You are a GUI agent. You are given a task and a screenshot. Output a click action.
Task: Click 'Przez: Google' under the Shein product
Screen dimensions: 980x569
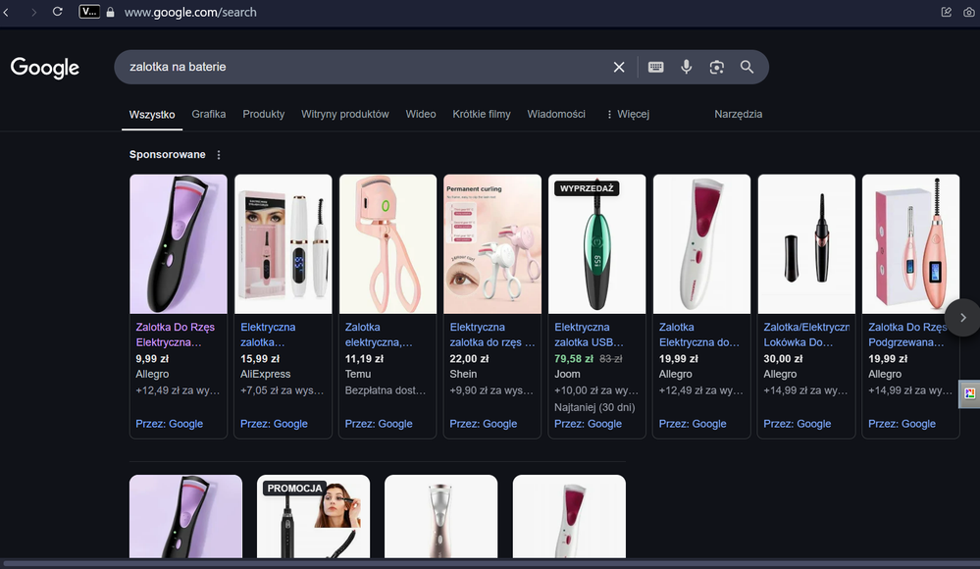[x=483, y=424]
